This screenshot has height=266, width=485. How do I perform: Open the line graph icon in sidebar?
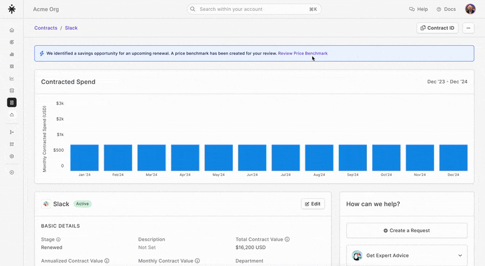point(12,79)
